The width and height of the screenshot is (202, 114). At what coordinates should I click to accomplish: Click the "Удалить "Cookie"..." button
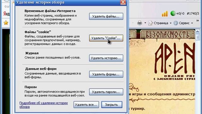pyautogui.click(x=106, y=38)
